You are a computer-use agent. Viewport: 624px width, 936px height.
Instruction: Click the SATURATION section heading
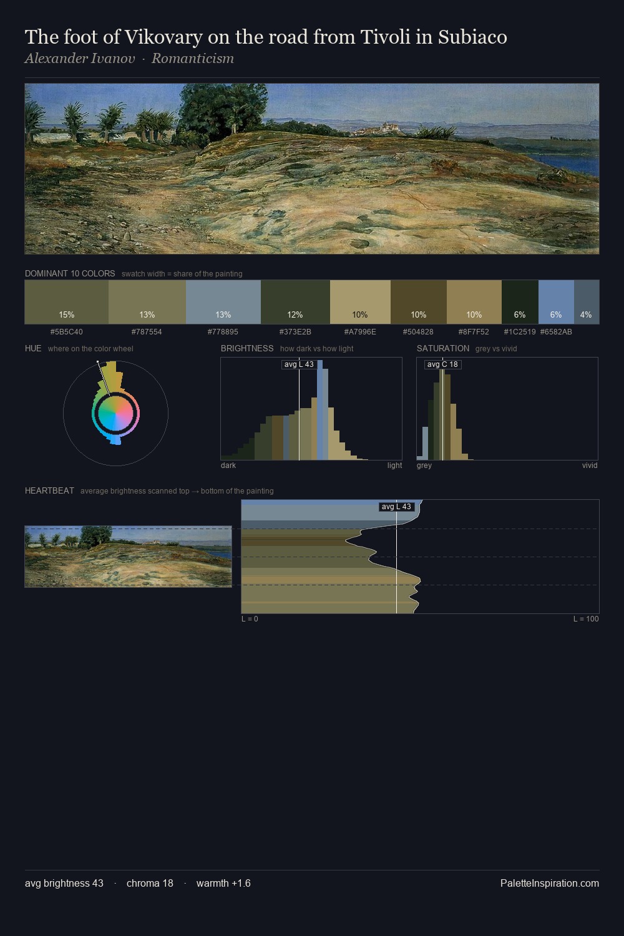[443, 348]
